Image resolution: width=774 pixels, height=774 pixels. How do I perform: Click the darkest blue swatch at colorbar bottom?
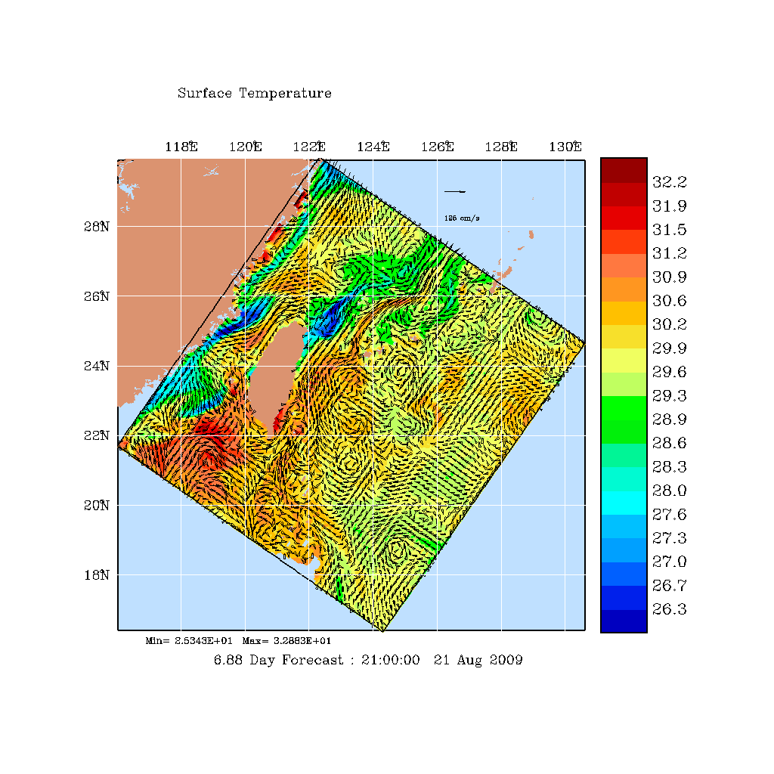pos(624,621)
